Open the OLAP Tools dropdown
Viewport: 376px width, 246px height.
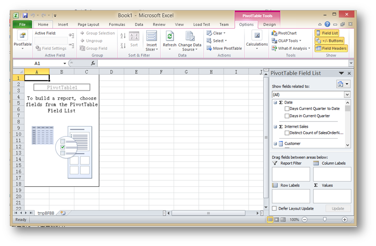click(x=286, y=41)
